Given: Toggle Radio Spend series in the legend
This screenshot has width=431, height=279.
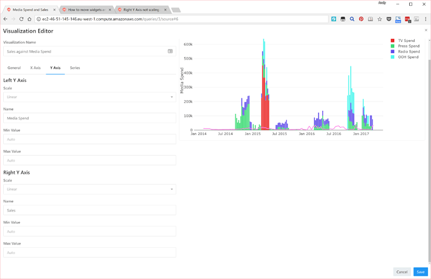Looking at the screenshot, I should [x=409, y=51].
